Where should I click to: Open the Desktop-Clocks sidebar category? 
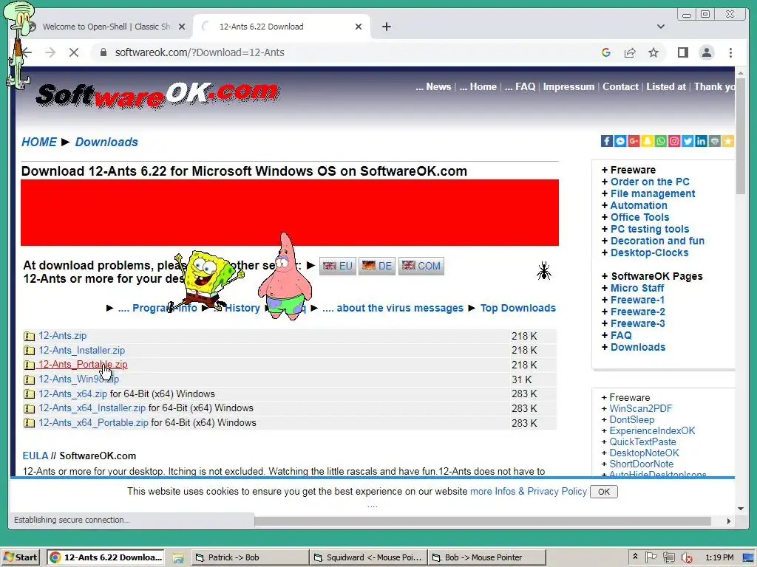[x=649, y=252]
